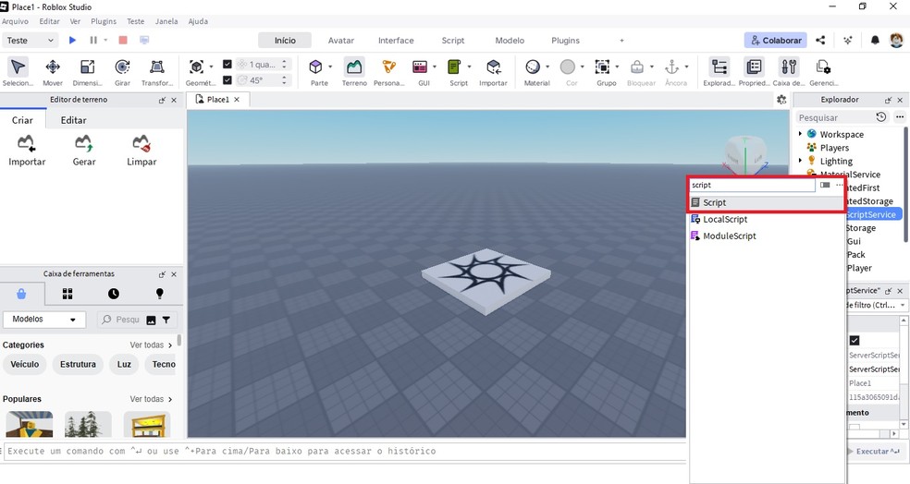Choose LocalScript from the insert list
This screenshot has height=484, width=910.
coord(724,220)
